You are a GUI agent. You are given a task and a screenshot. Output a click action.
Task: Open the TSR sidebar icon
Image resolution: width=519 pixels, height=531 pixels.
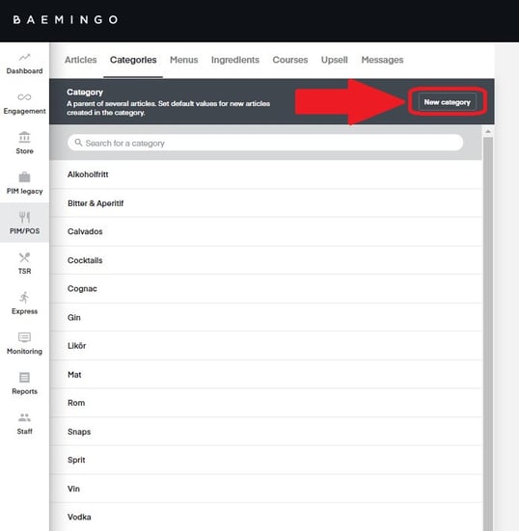[24, 257]
